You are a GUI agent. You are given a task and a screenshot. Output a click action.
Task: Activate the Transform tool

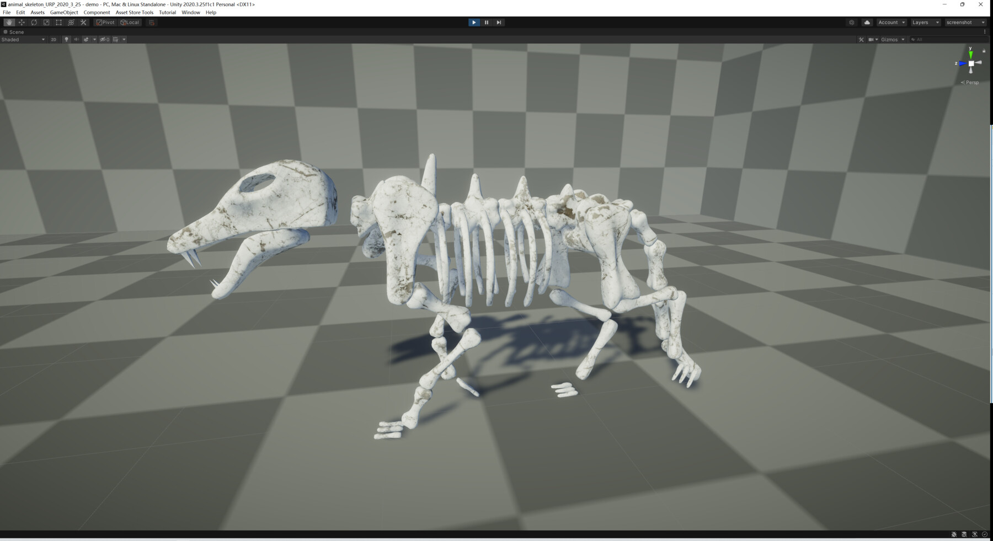tap(71, 22)
